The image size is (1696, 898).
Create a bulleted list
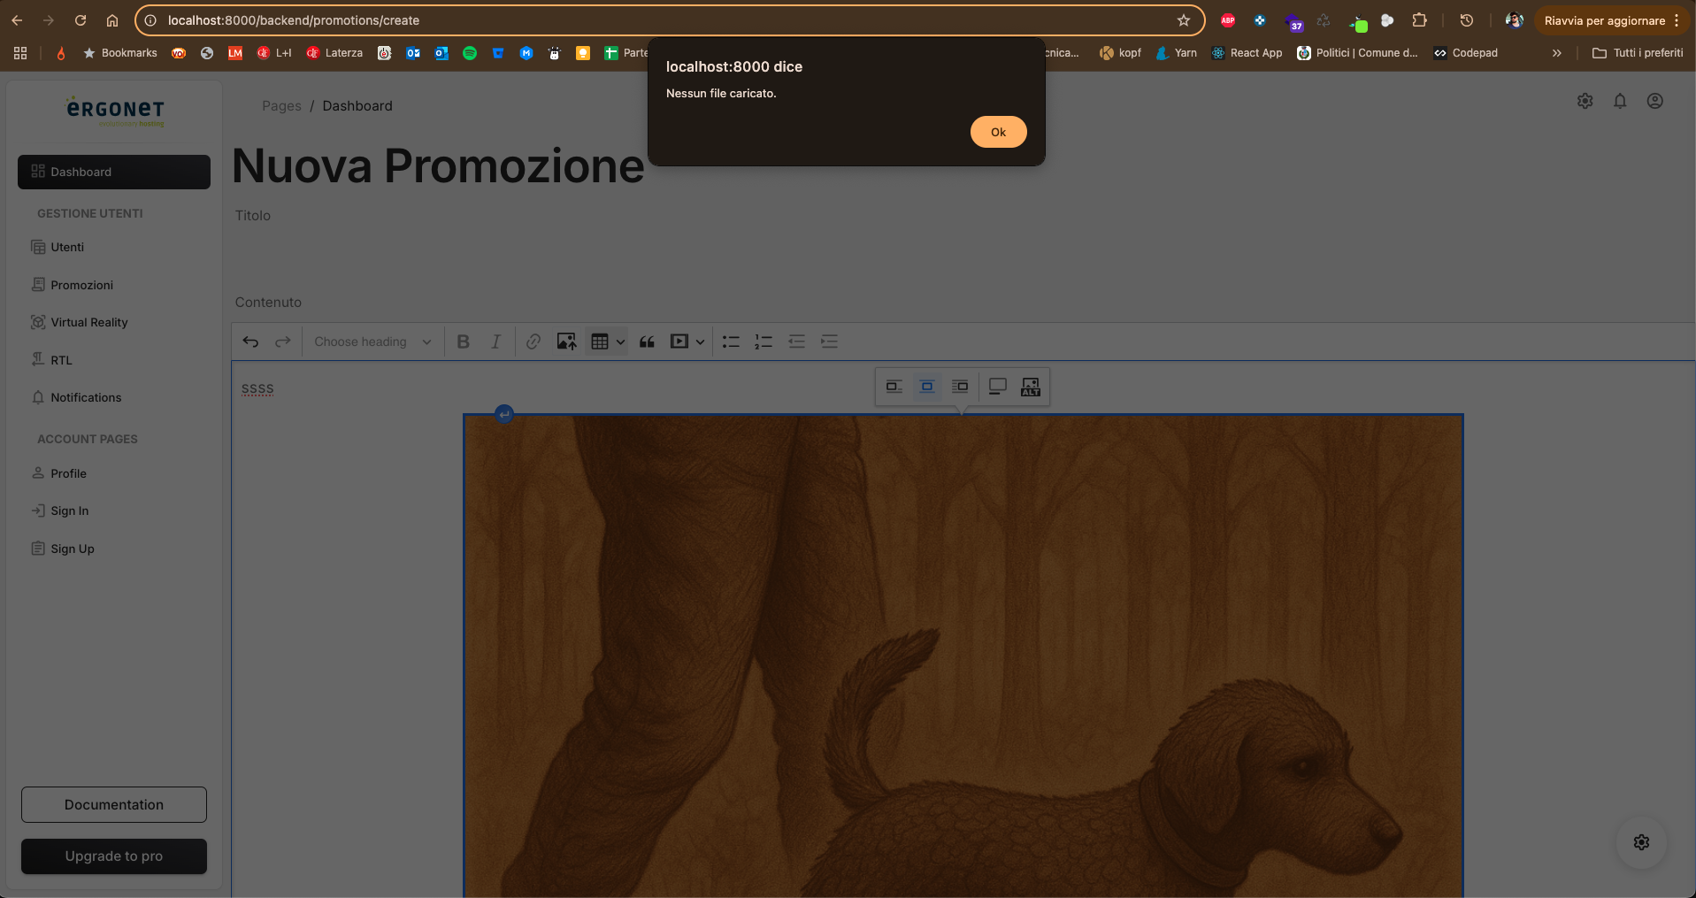[731, 342]
